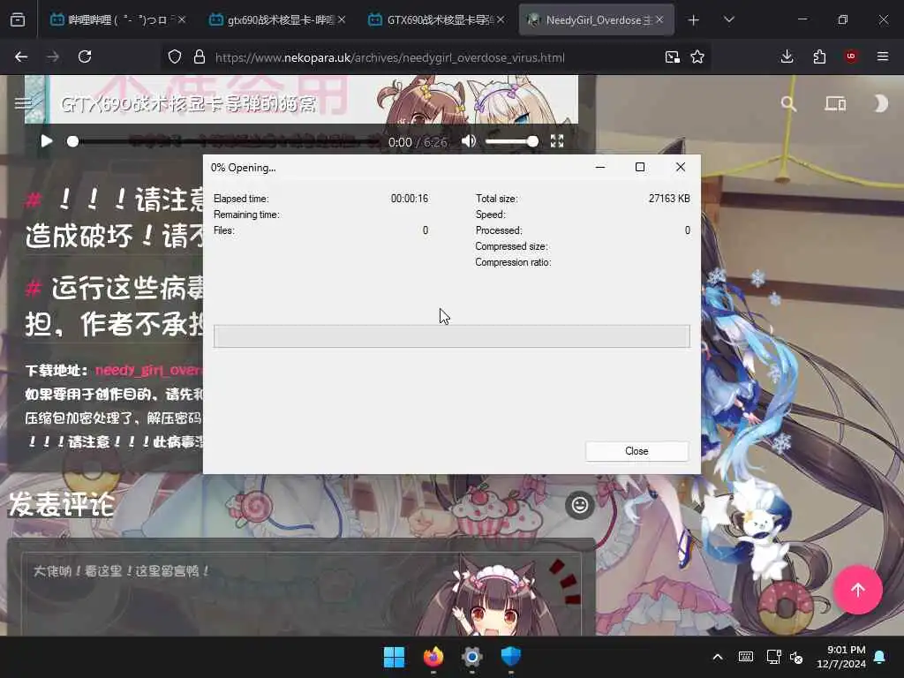
Task: Click the site title GTX690战术核显卡导弹的猫窝
Action: click(189, 104)
